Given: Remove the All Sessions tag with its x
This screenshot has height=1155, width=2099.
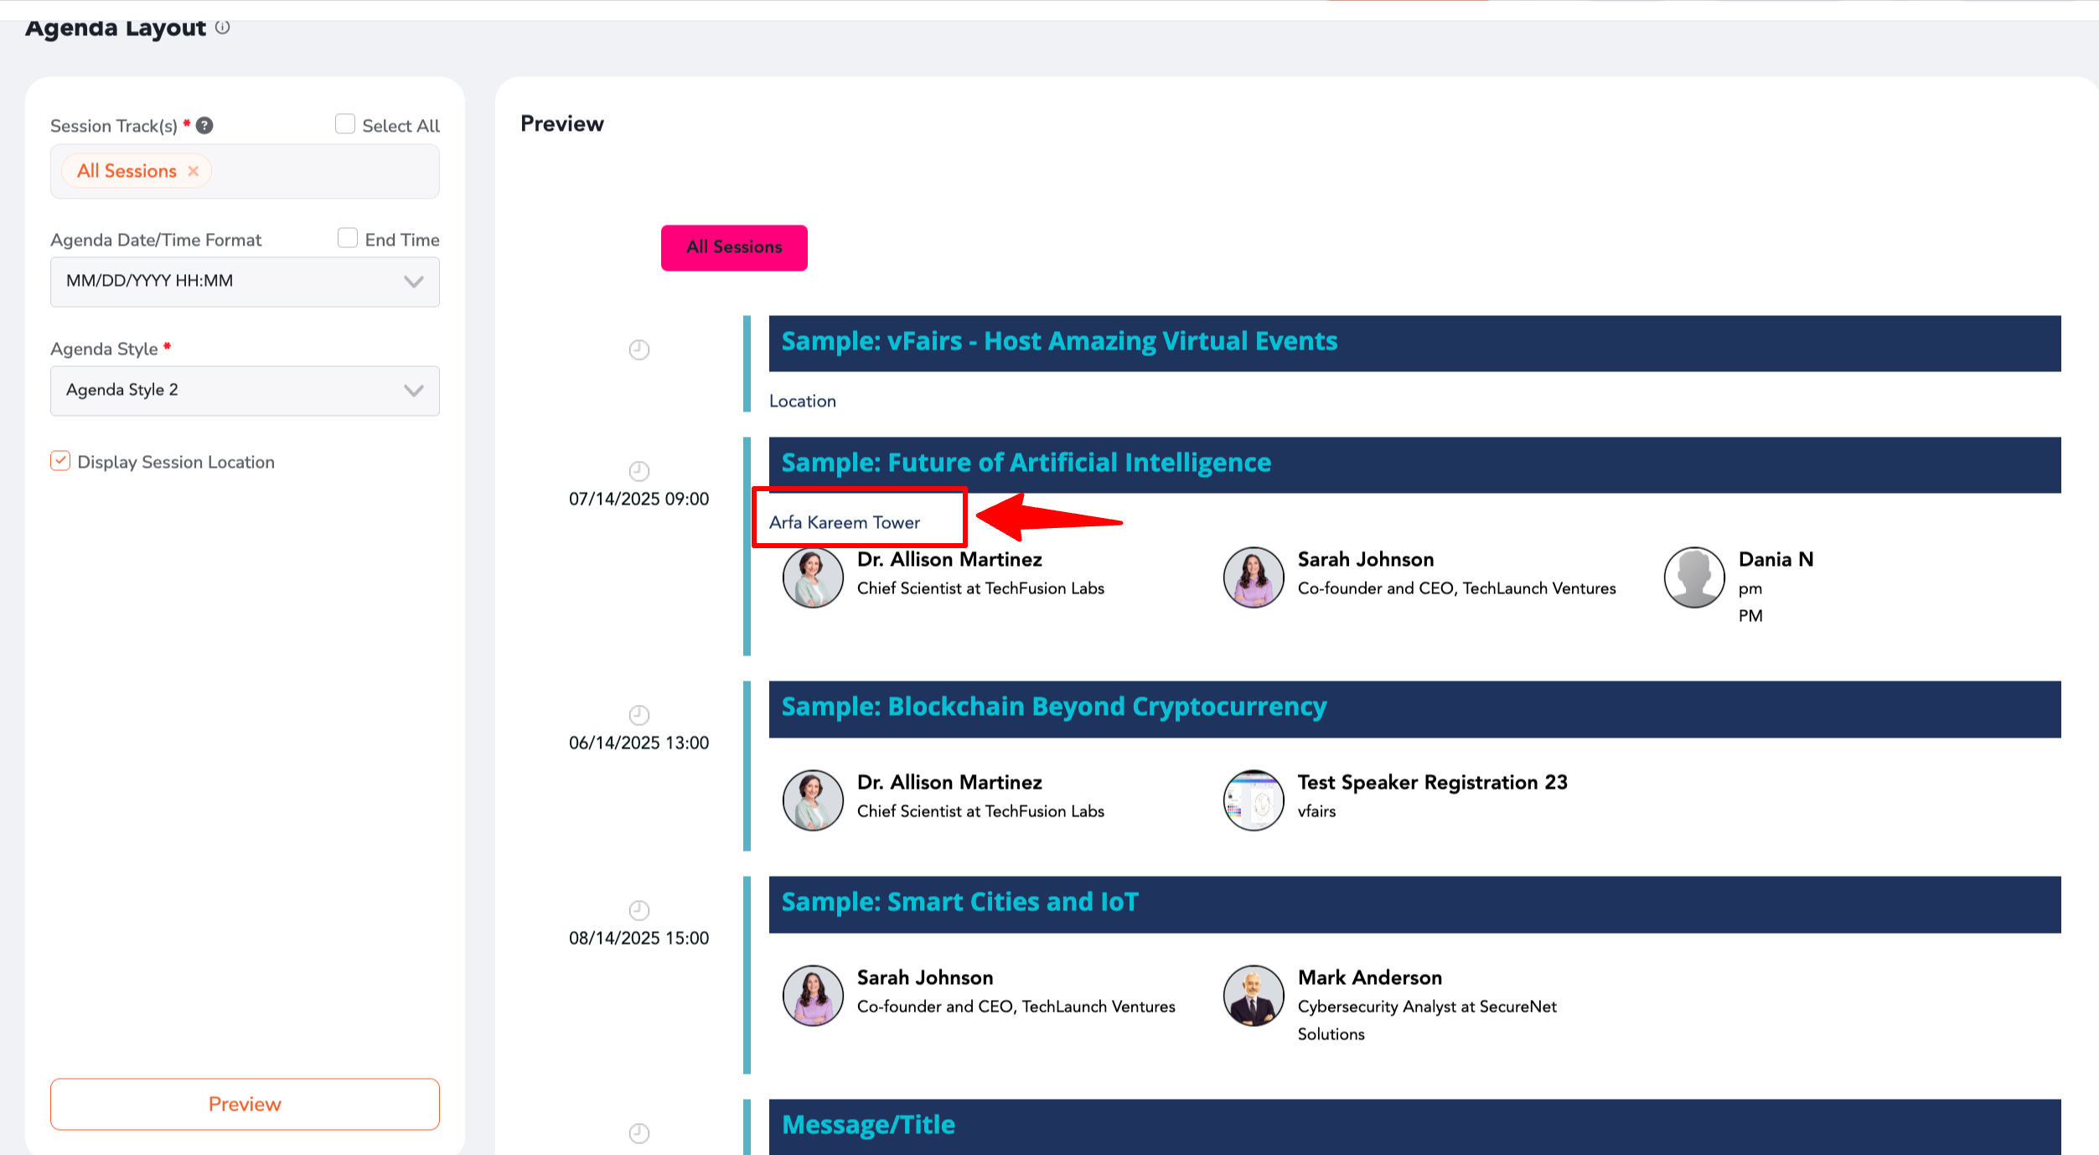Looking at the screenshot, I should pyautogui.click(x=194, y=171).
